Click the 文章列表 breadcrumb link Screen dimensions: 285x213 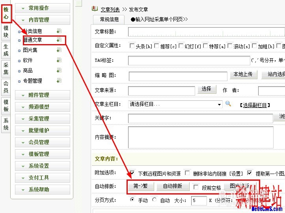tap(110, 9)
